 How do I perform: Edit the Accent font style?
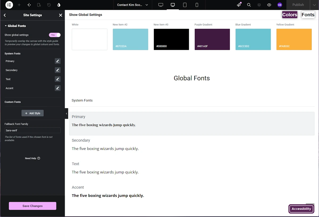(x=58, y=88)
